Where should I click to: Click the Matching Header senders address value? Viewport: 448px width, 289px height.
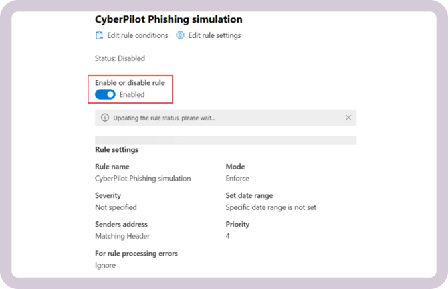point(122,236)
